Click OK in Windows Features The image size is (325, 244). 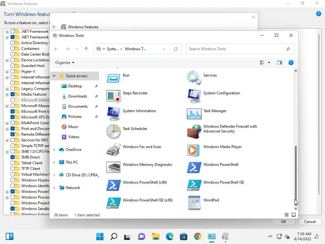283,222
